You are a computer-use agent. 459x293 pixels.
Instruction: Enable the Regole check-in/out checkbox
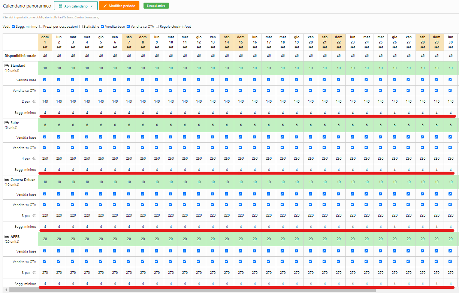(x=157, y=27)
